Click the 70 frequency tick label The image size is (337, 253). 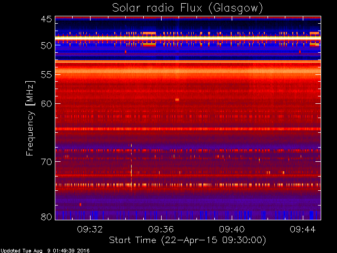(46, 162)
